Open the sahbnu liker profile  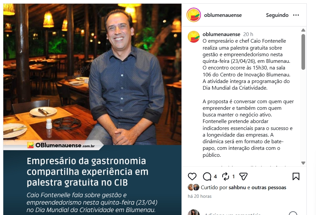(237, 187)
